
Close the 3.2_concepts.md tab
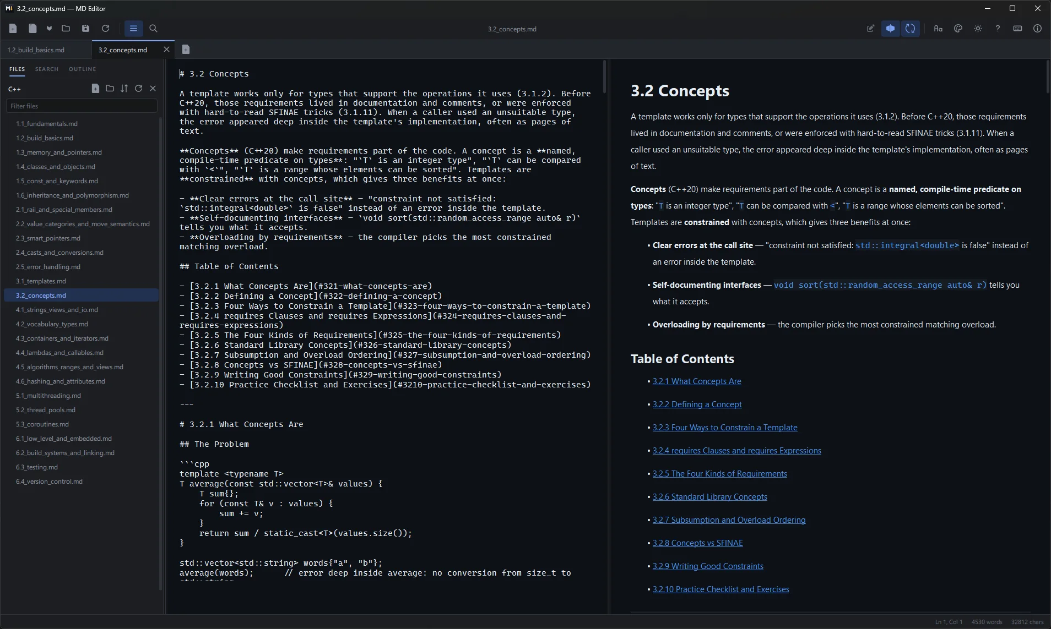coord(166,50)
